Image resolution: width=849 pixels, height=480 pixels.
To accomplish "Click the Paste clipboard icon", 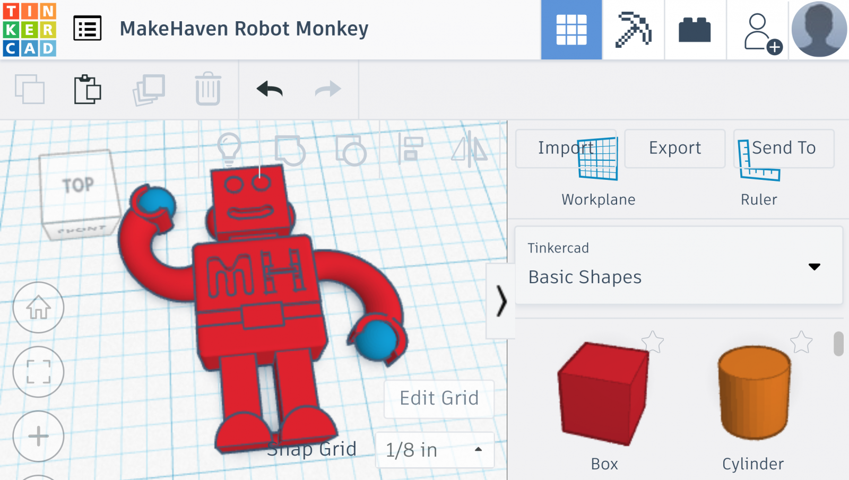I will tap(88, 89).
